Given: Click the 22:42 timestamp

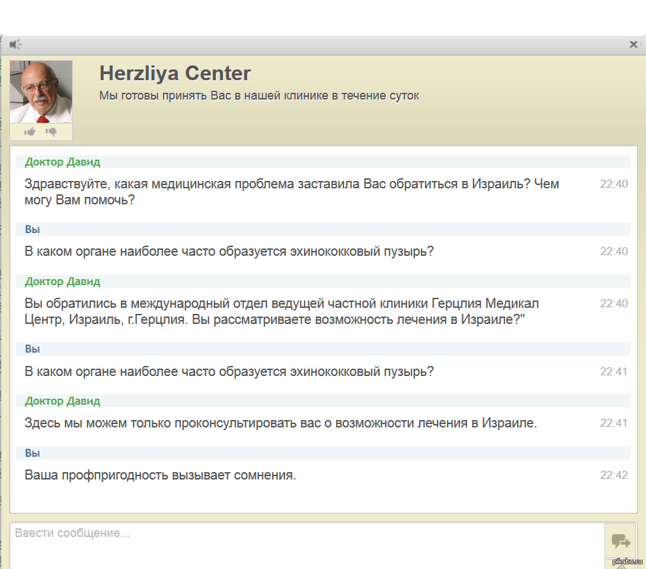Looking at the screenshot, I should click(613, 476).
